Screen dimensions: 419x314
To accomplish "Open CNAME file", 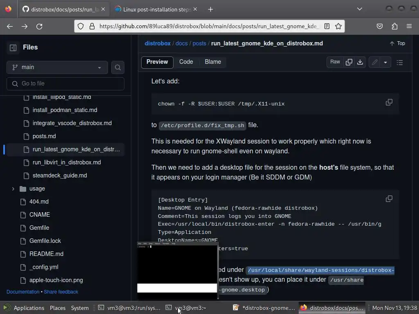I will [x=40, y=215].
